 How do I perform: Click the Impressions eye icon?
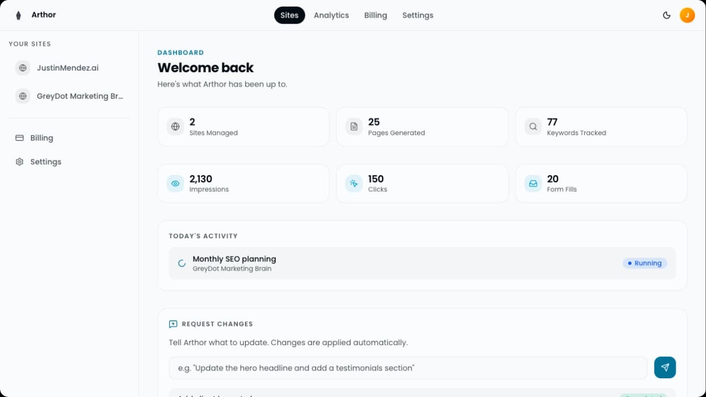pos(175,184)
